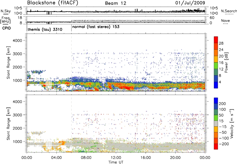
Task: Click 'themis (tau) 3310' CPID text
Action: click(45, 29)
